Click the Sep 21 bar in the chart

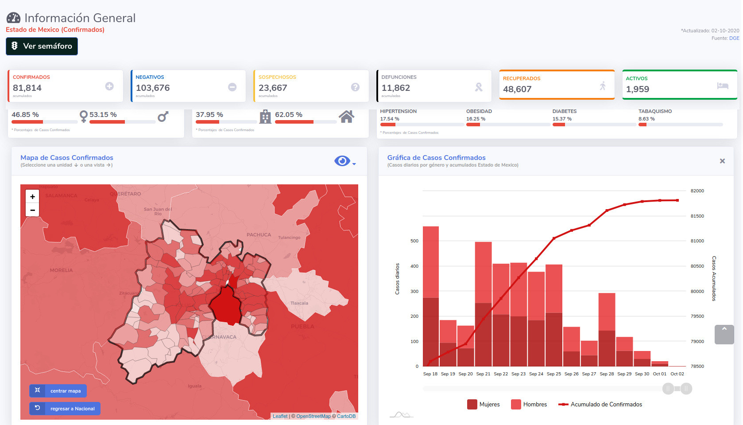pos(483,304)
